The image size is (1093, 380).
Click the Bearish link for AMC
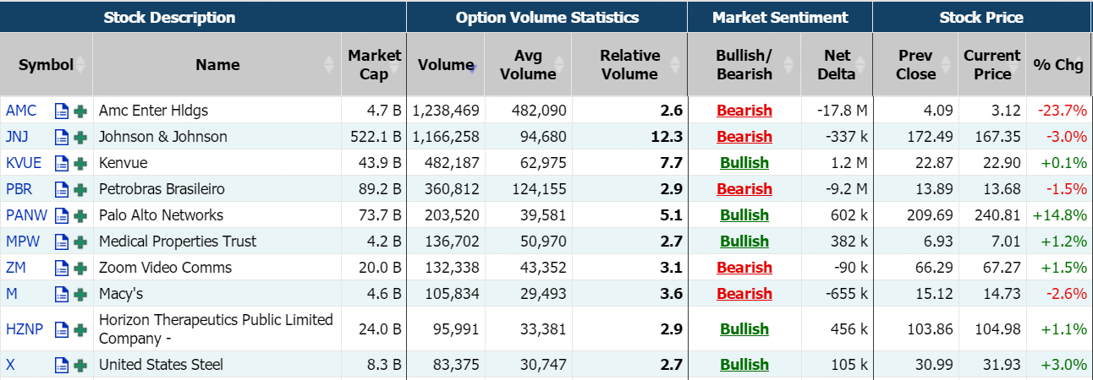coord(744,111)
